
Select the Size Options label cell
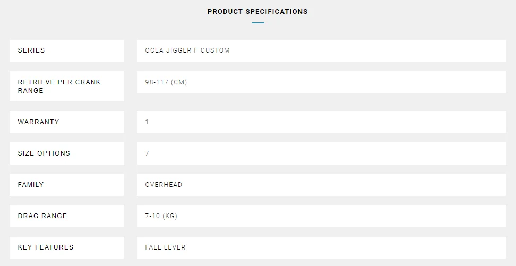67,153
